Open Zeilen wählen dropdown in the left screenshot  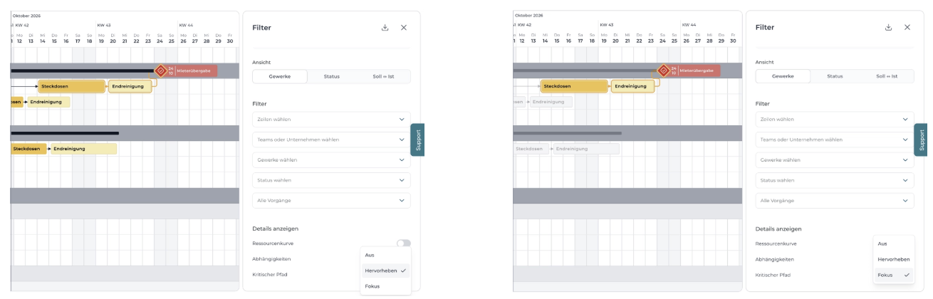331,120
